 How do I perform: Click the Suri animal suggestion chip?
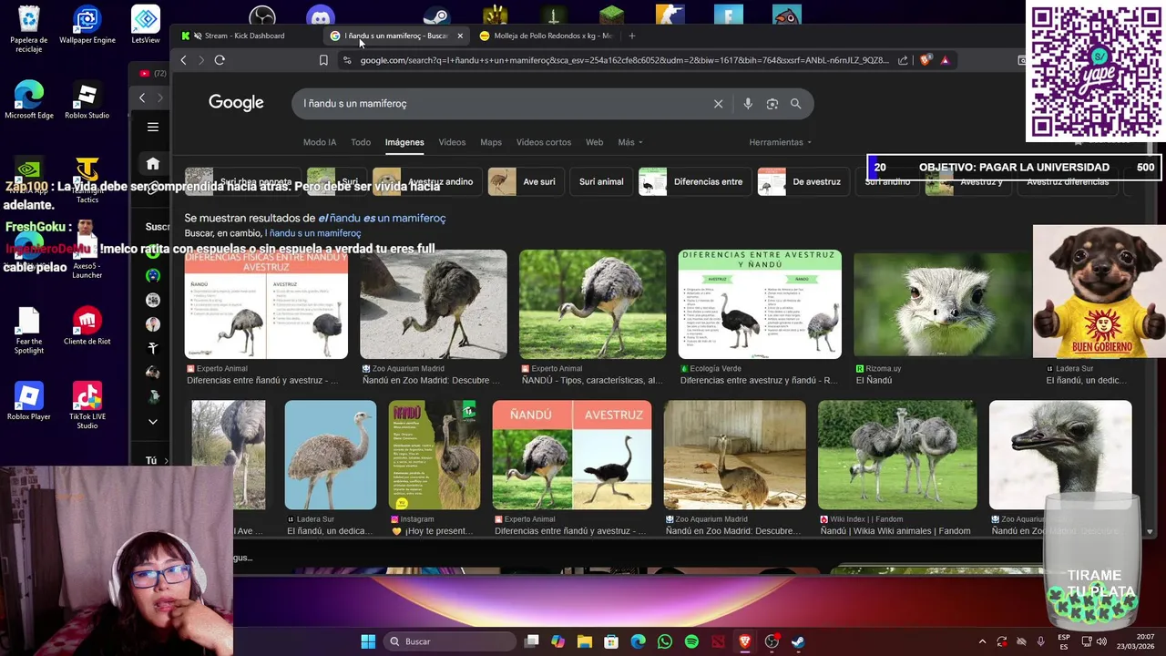point(601,181)
